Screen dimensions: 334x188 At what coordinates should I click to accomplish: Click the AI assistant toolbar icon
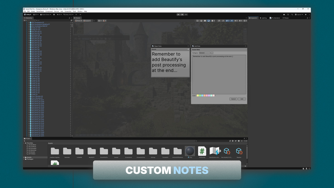(59, 14)
